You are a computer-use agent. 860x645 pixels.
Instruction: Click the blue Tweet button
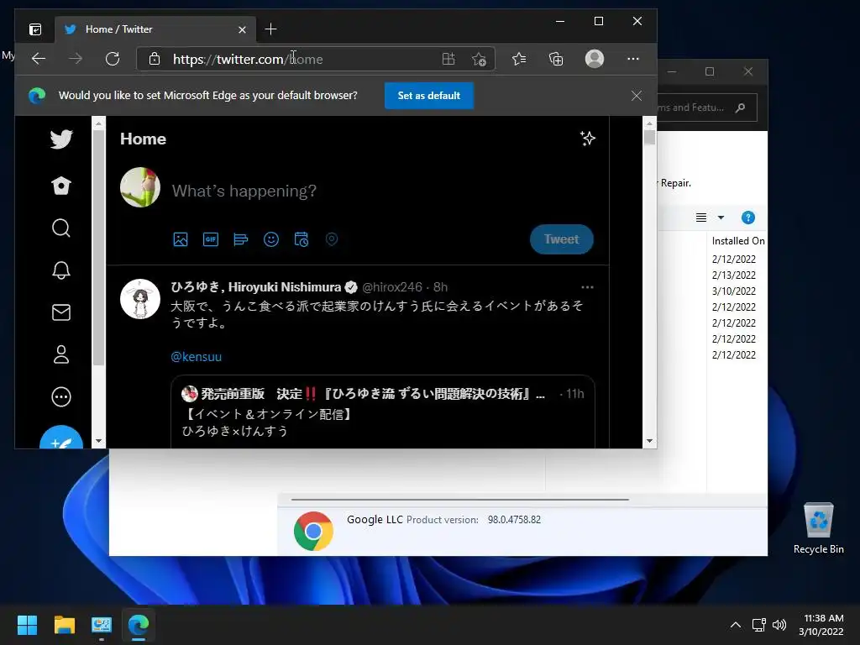click(561, 239)
